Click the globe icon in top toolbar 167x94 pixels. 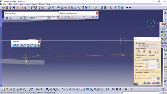[x=122, y=8]
